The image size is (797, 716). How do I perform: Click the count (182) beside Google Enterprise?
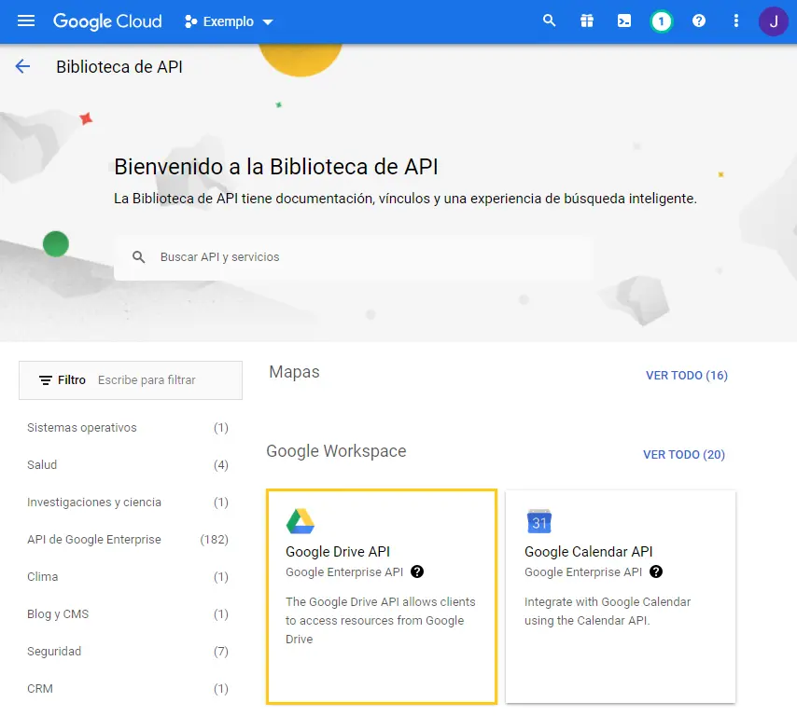click(215, 539)
